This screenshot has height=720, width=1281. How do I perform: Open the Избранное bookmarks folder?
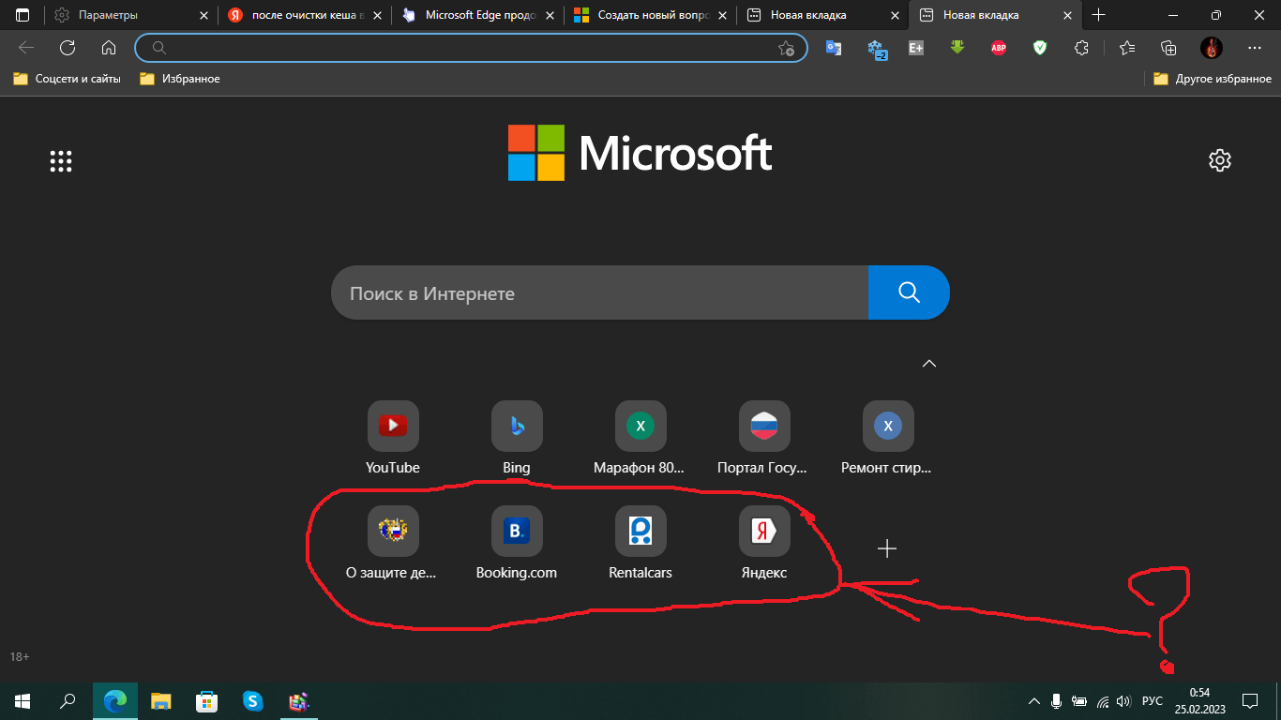(x=179, y=79)
